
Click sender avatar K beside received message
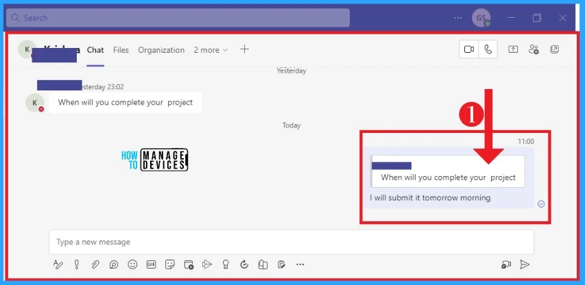click(35, 103)
